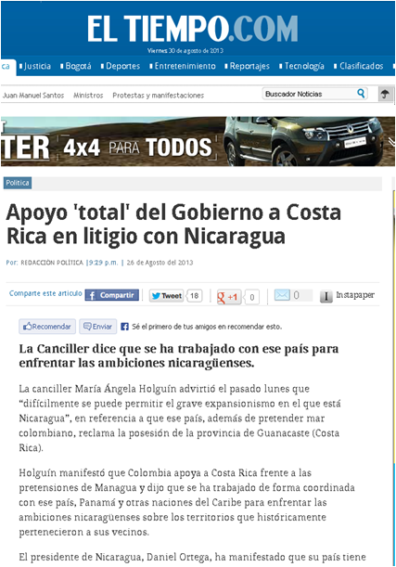The width and height of the screenshot is (396, 567).
Task: Click the EL TIEMPO.COM logo
Action: (193, 29)
